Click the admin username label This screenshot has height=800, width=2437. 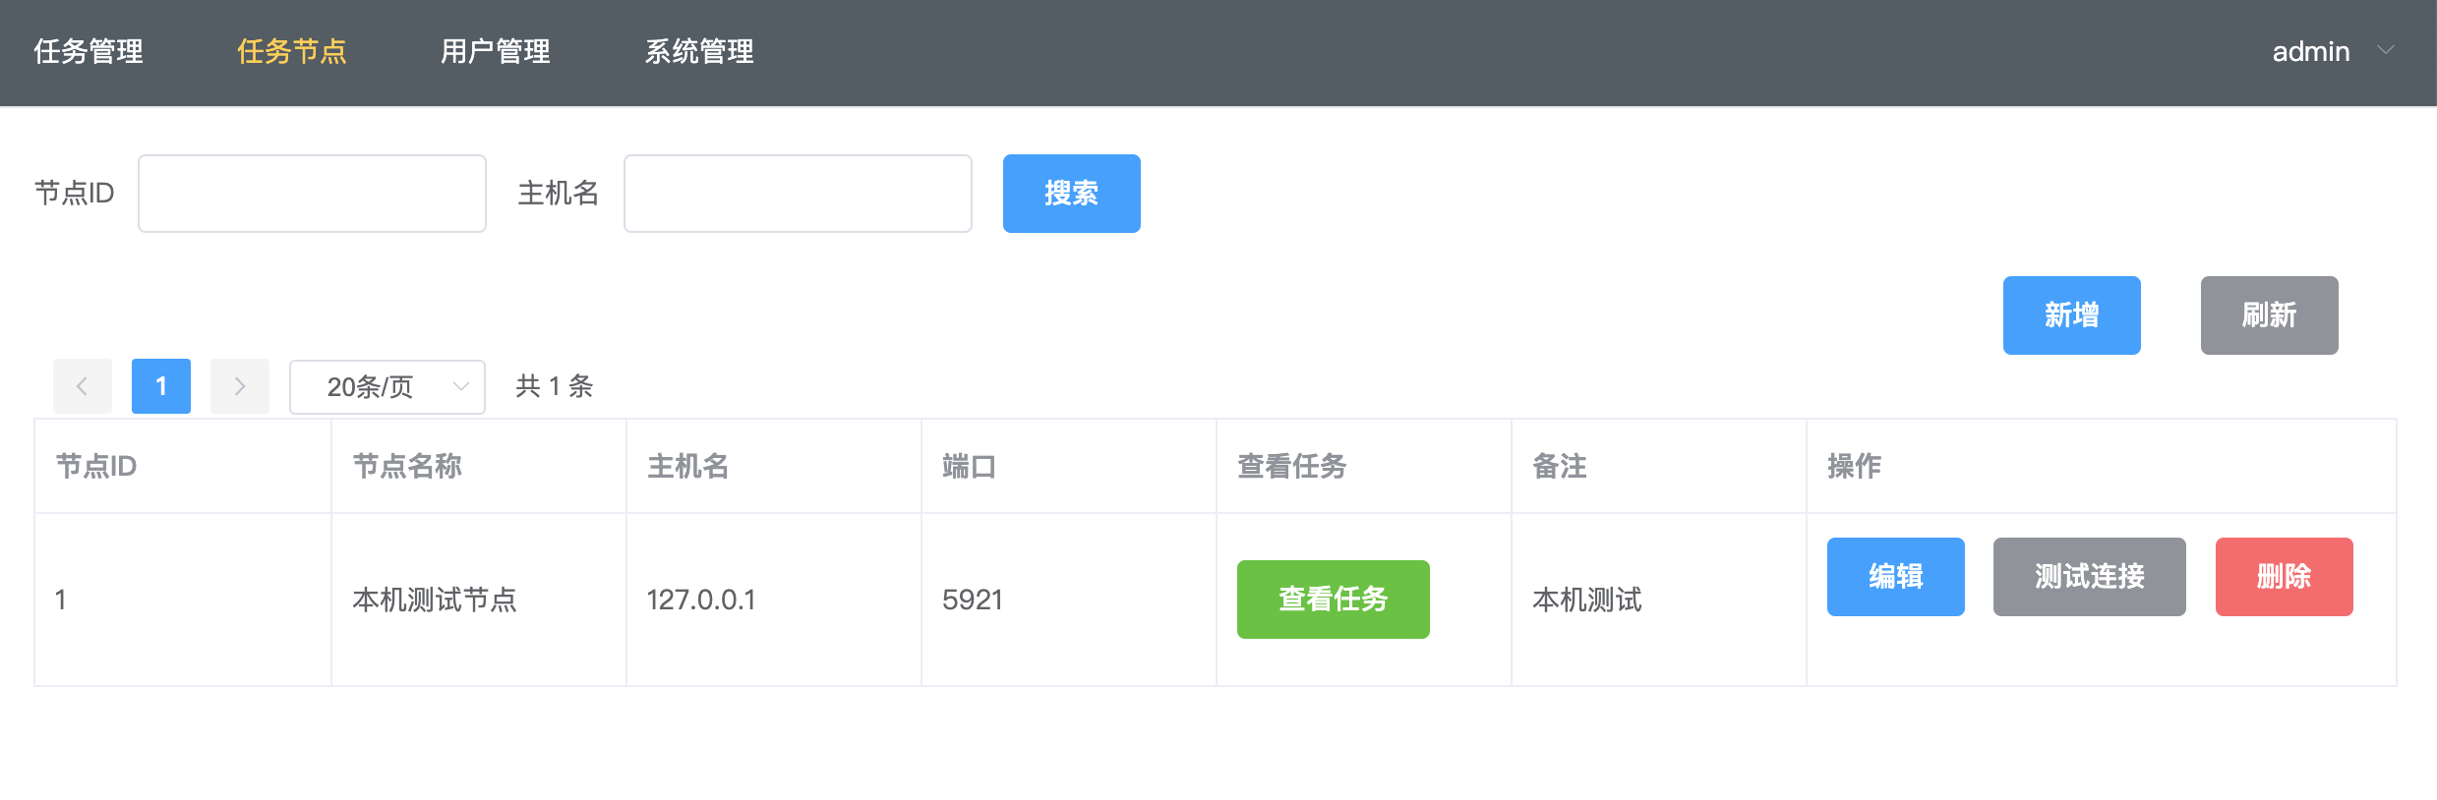(2311, 51)
